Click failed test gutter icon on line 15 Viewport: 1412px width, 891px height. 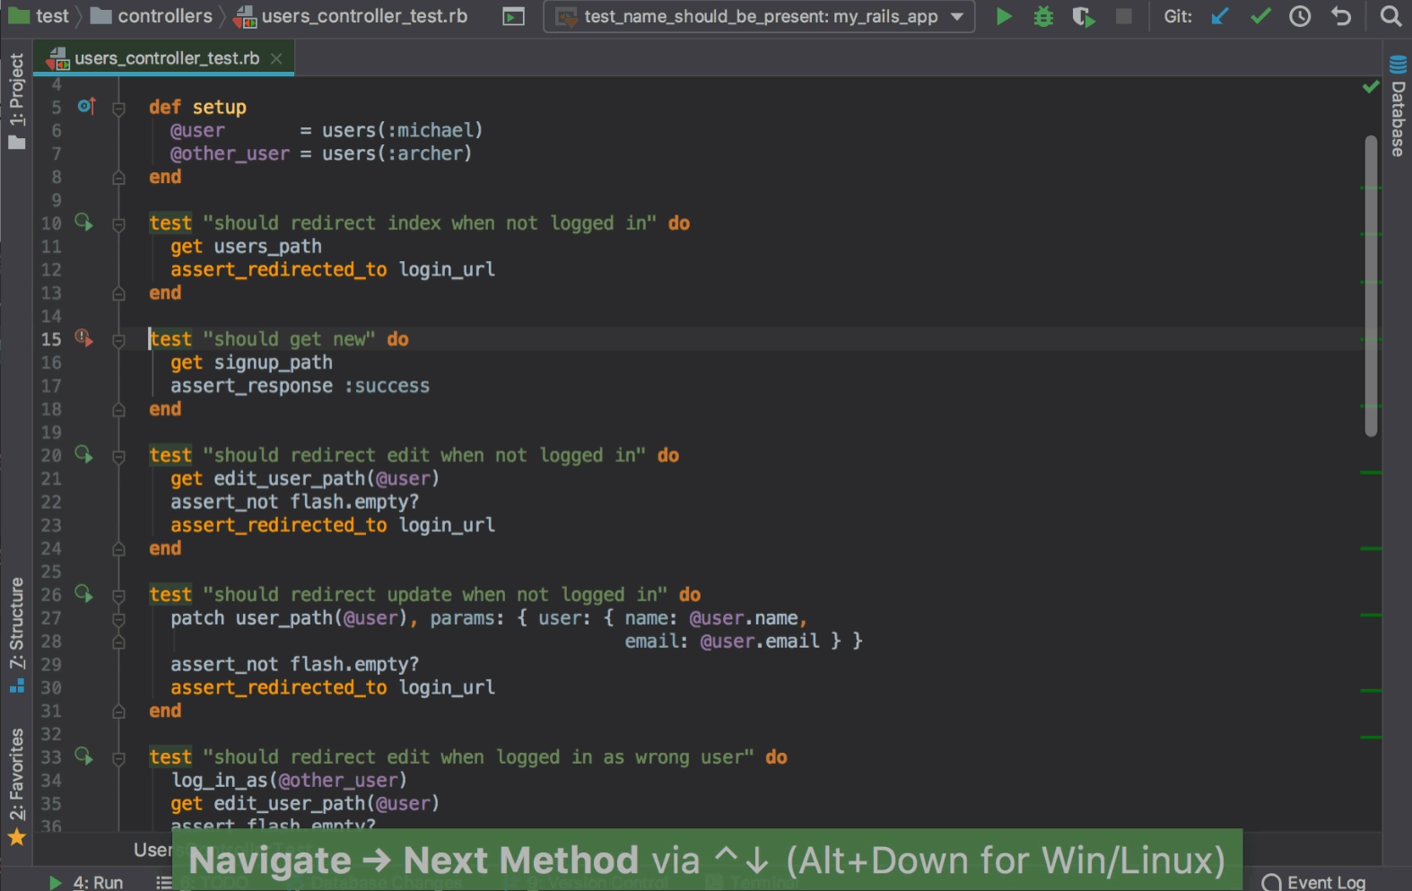tap(83, 337)
